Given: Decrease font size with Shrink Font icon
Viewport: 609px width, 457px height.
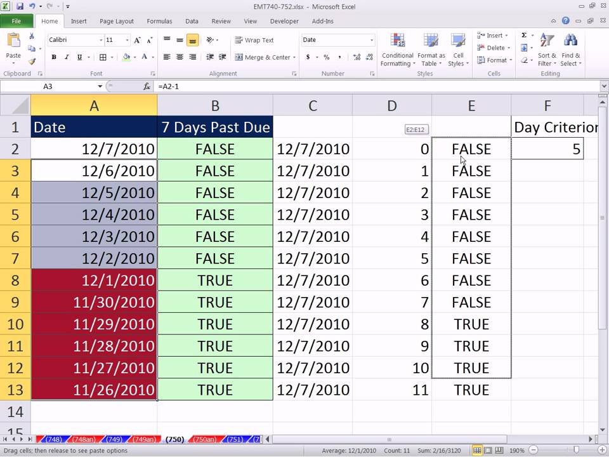Looking at the screenshot, I should tap(150, 40).
